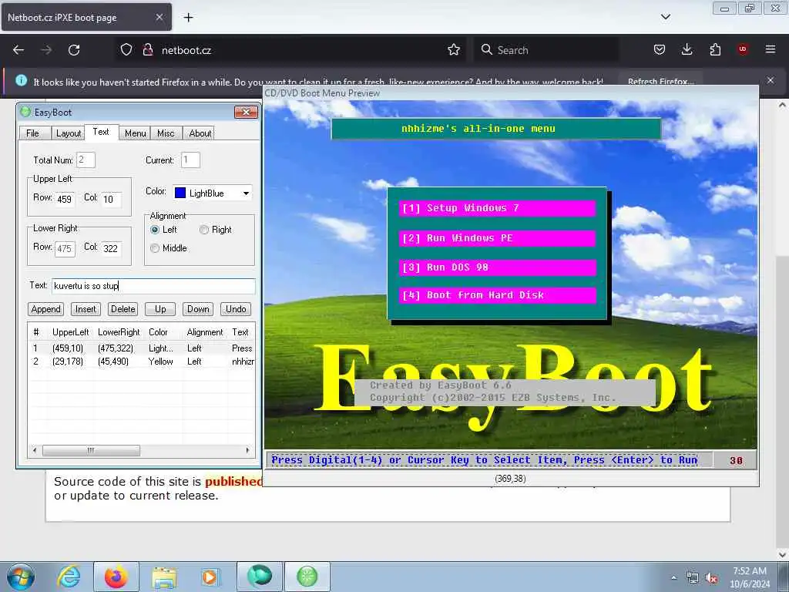
Task: Click the blue color swatch in Color box
Action: 180,193
